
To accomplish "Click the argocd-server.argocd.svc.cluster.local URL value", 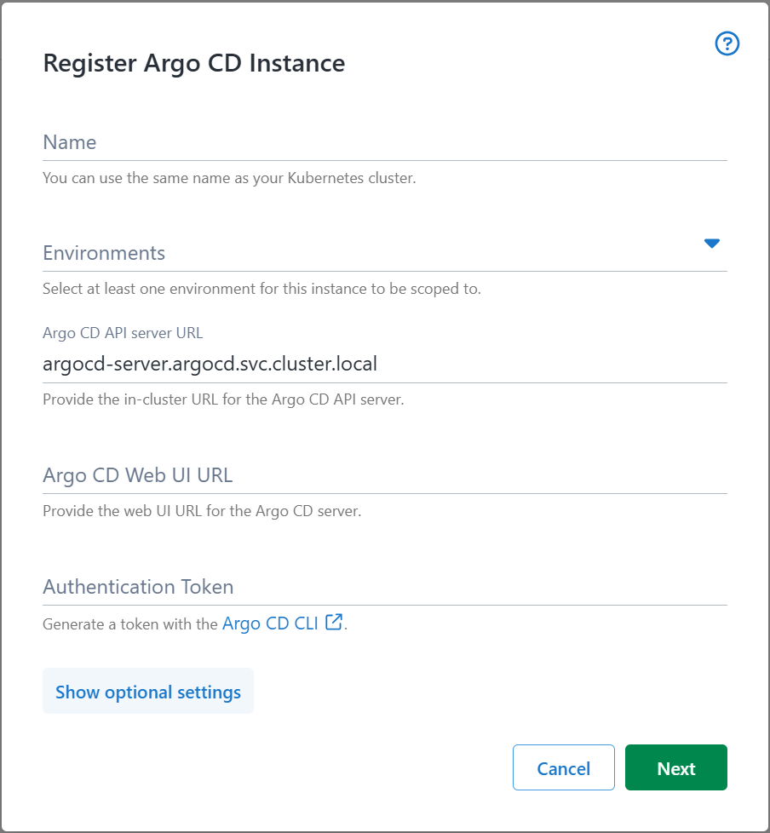I will (210, 364).
